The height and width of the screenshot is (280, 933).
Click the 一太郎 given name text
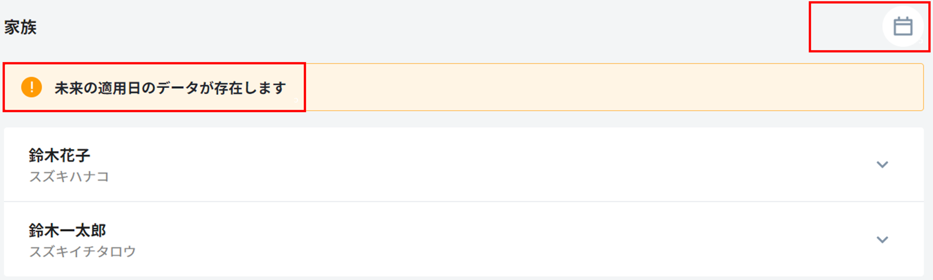pyautogui.click(x=83, y=231)
